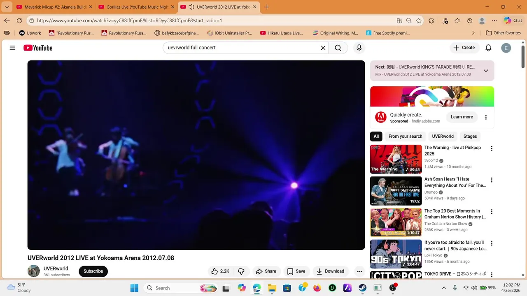Viewport: 527px width, 296px height.
Task: Click the UVERworld channel avatar
Action: 34,271
